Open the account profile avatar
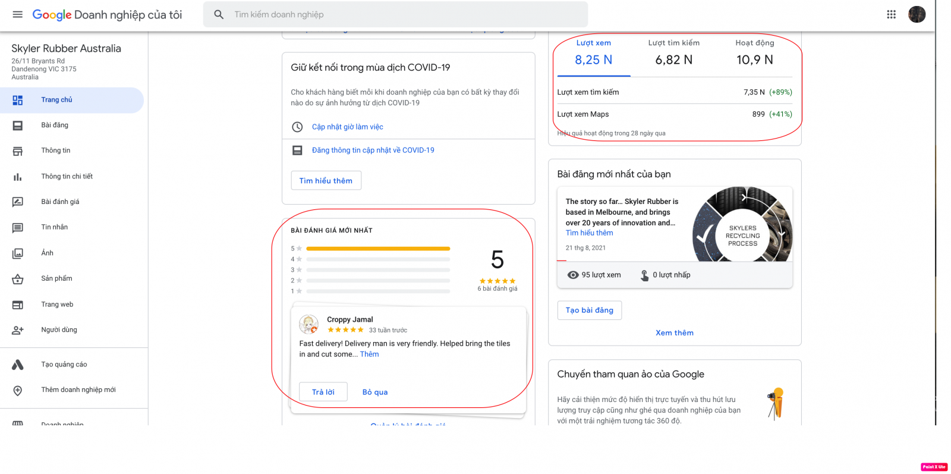 (x=917, y=14)
